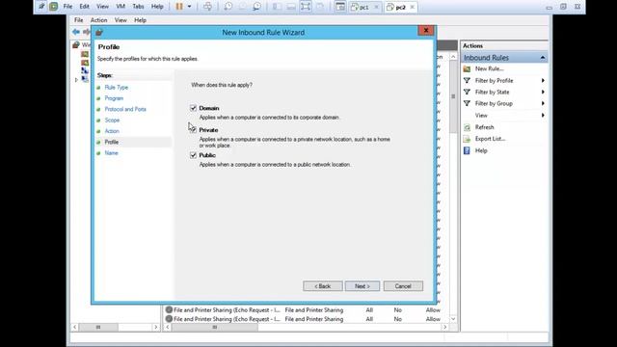Image resolution: width=617 pixels, height=347 pixels.
Task: Click the Send Ctrl+Alt+Del toolbar icon
Action: click(x=207, y=7)
